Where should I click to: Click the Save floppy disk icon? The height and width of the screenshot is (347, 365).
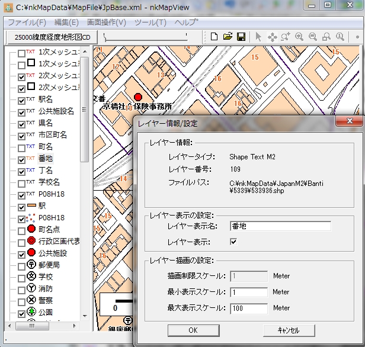tap(241, 37)
